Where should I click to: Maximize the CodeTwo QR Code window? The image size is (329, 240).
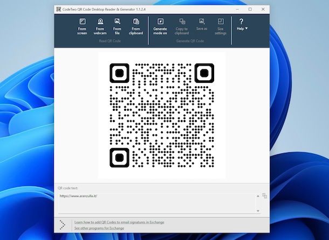(x=250, y=9)
